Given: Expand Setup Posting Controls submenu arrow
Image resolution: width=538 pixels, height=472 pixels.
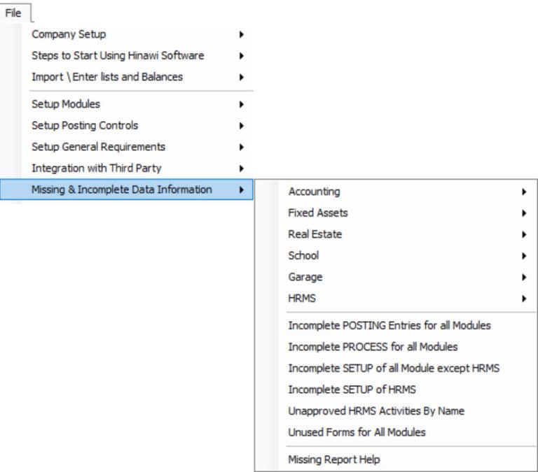Looking at the screenshot, I should (242, 125).
